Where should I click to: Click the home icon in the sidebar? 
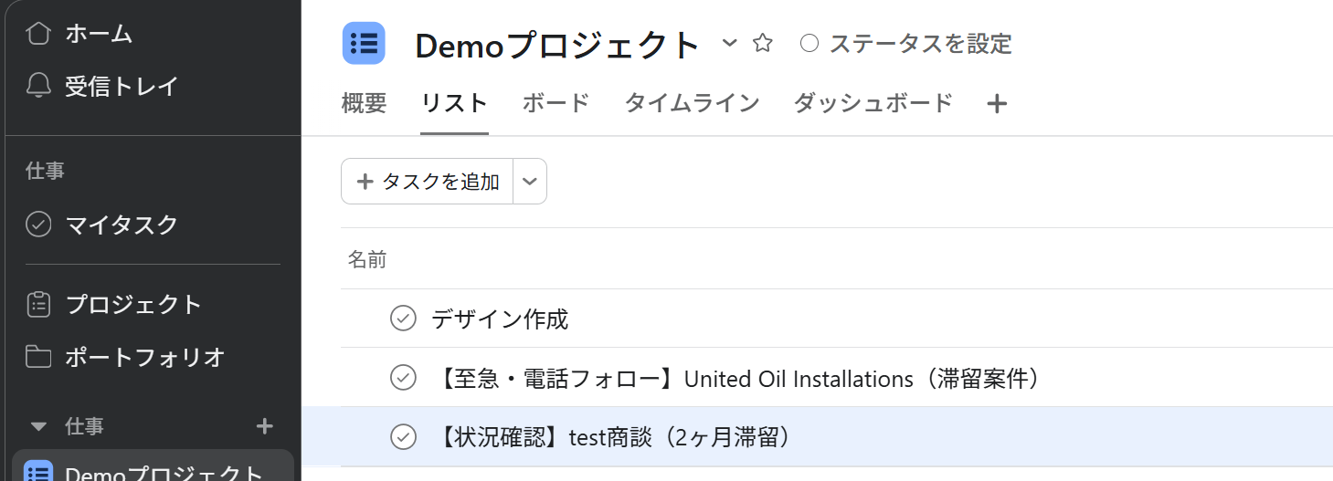38,34
